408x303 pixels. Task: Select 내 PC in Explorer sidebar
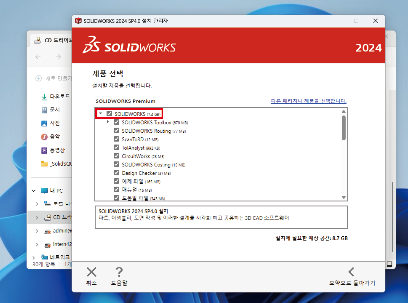[52, 191]
